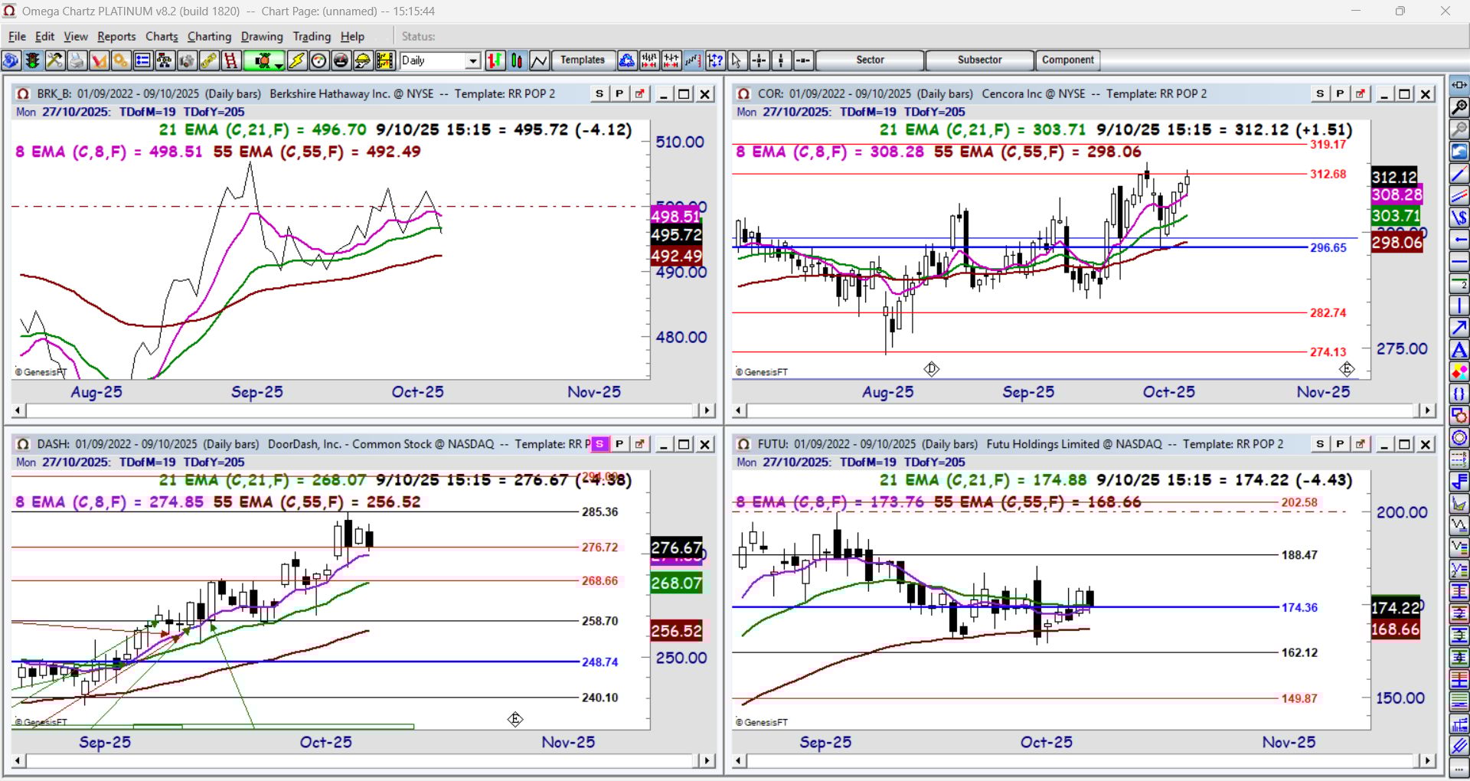The height and width of the screenshot is (781, 1470).
Task: Select the arrow pointer cursor tool
Action: click(x=737, y=60)
